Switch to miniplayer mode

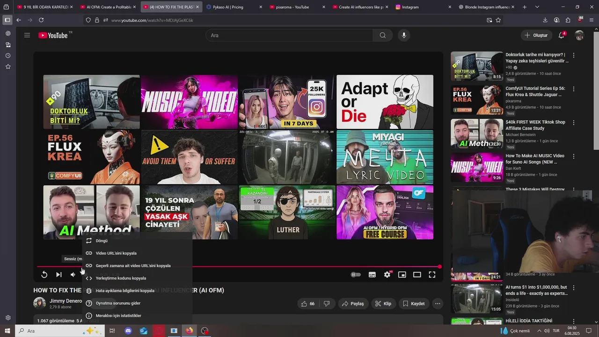402,275
